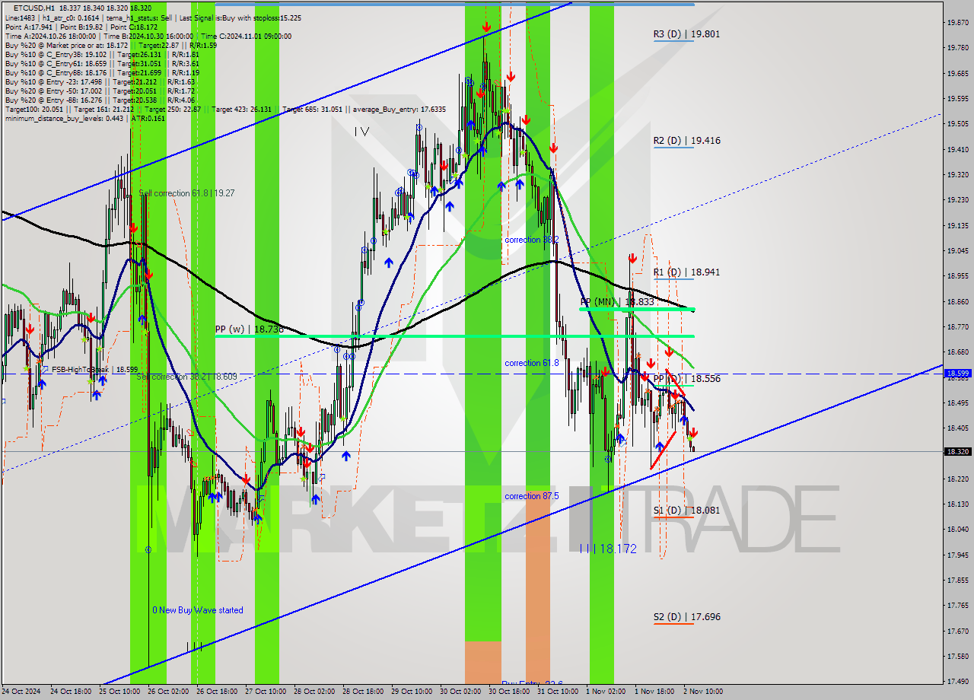
Task: Click the correction 38.2 label
Action: (x=532, y=240)
